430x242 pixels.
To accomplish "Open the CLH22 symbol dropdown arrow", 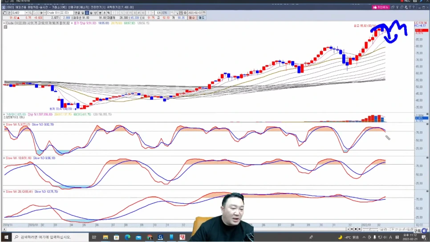I will 27,12.
